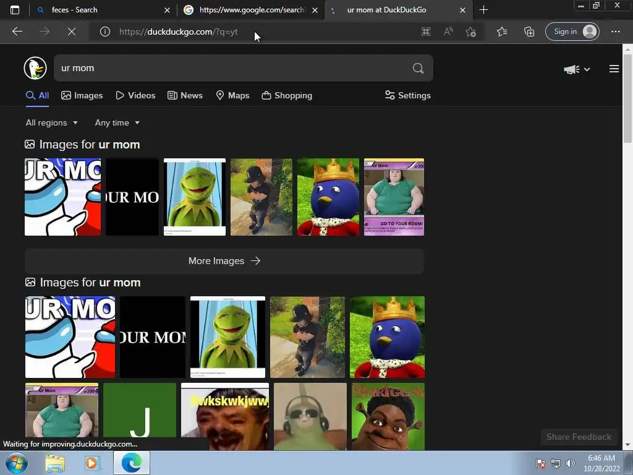Screen dimensions: 633x475
Task: Open the search Settings menu
Action: 408,96
